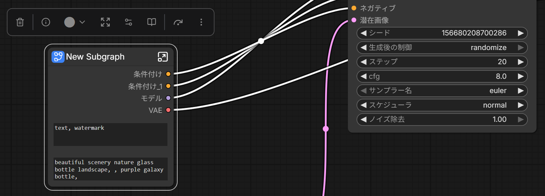545x196 pixels.
Task: Click the red VAE output dot
Action: [x=168, y=110]
